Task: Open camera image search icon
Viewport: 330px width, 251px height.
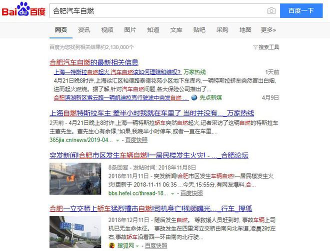Action: click(x=271, y=10)
